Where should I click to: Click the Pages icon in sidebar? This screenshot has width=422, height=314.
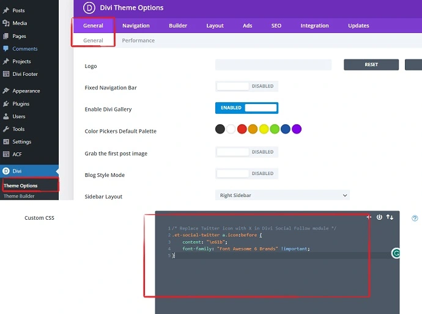[x=6, y=36]
